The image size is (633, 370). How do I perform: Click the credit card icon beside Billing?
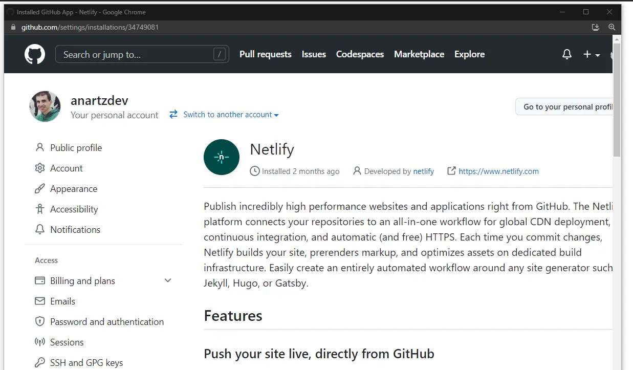pyautogui.click(x=39, y=280)
